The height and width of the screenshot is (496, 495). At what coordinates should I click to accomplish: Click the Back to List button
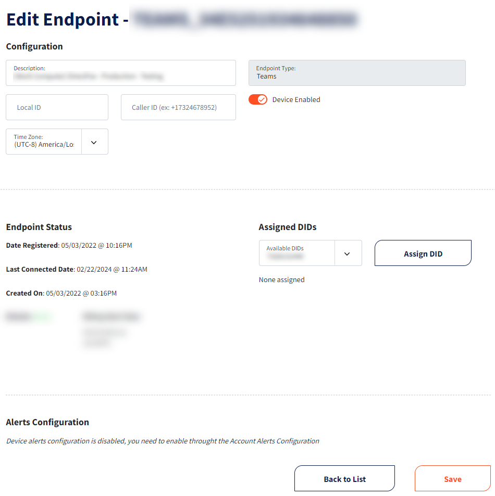coord(344,479)
